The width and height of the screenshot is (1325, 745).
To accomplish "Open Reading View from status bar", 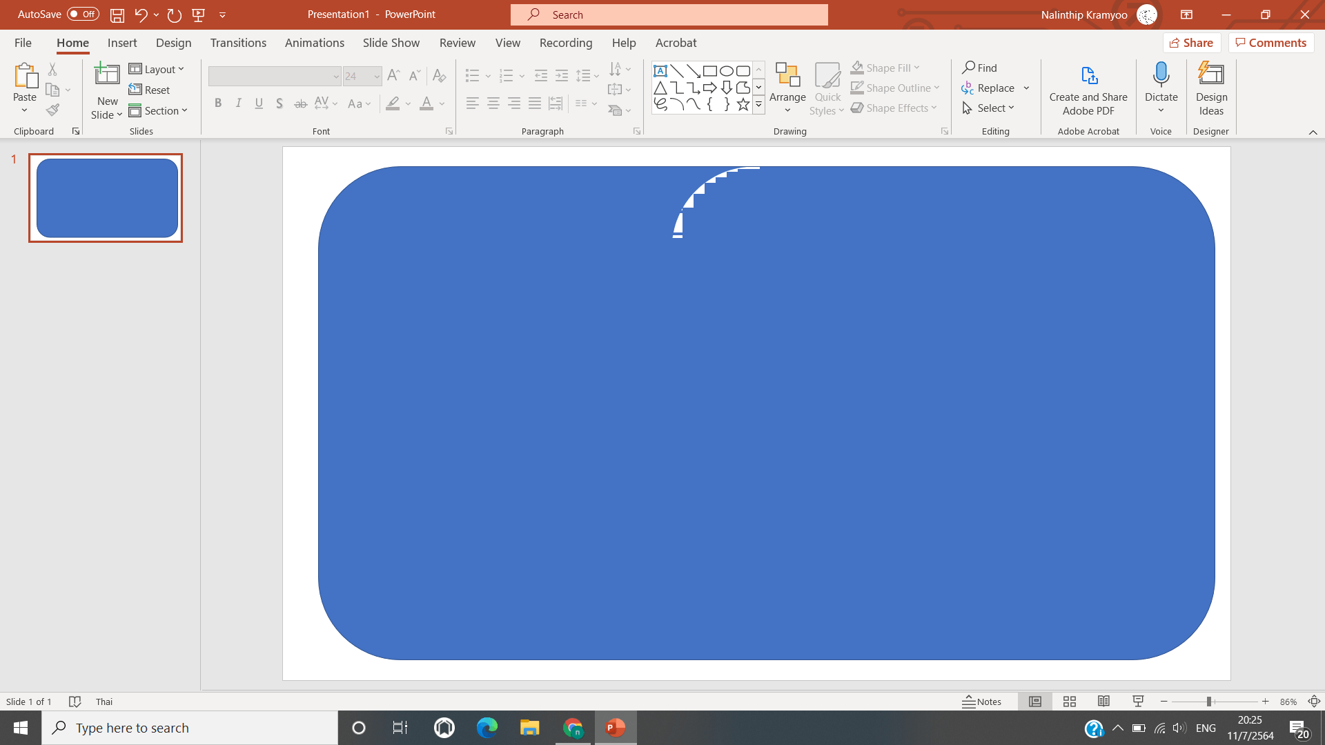I will (1103, 702).
